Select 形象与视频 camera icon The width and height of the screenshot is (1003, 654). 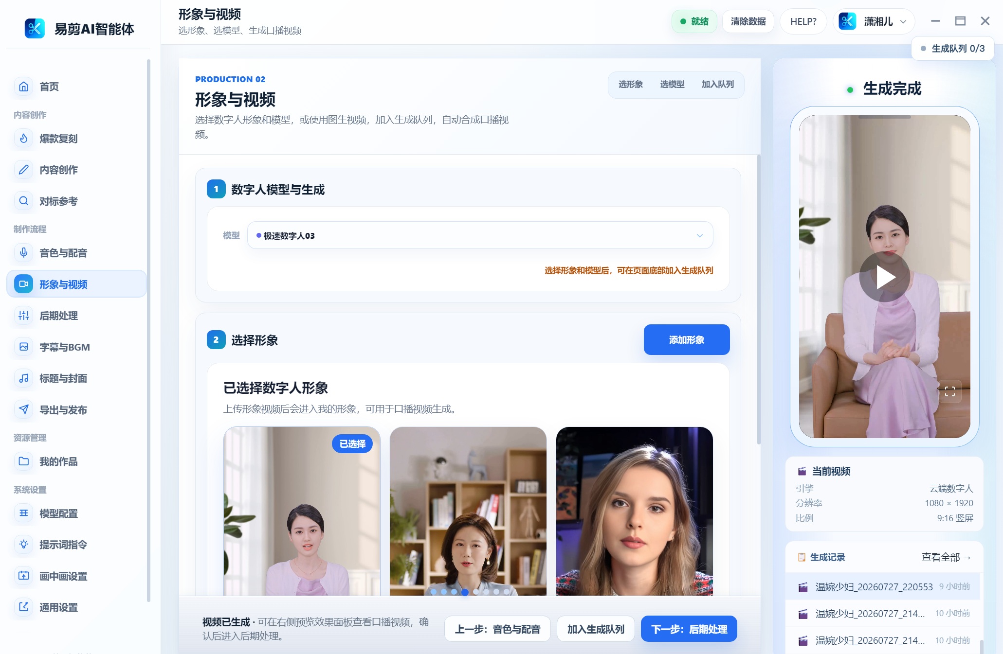[x=23, y=284]
